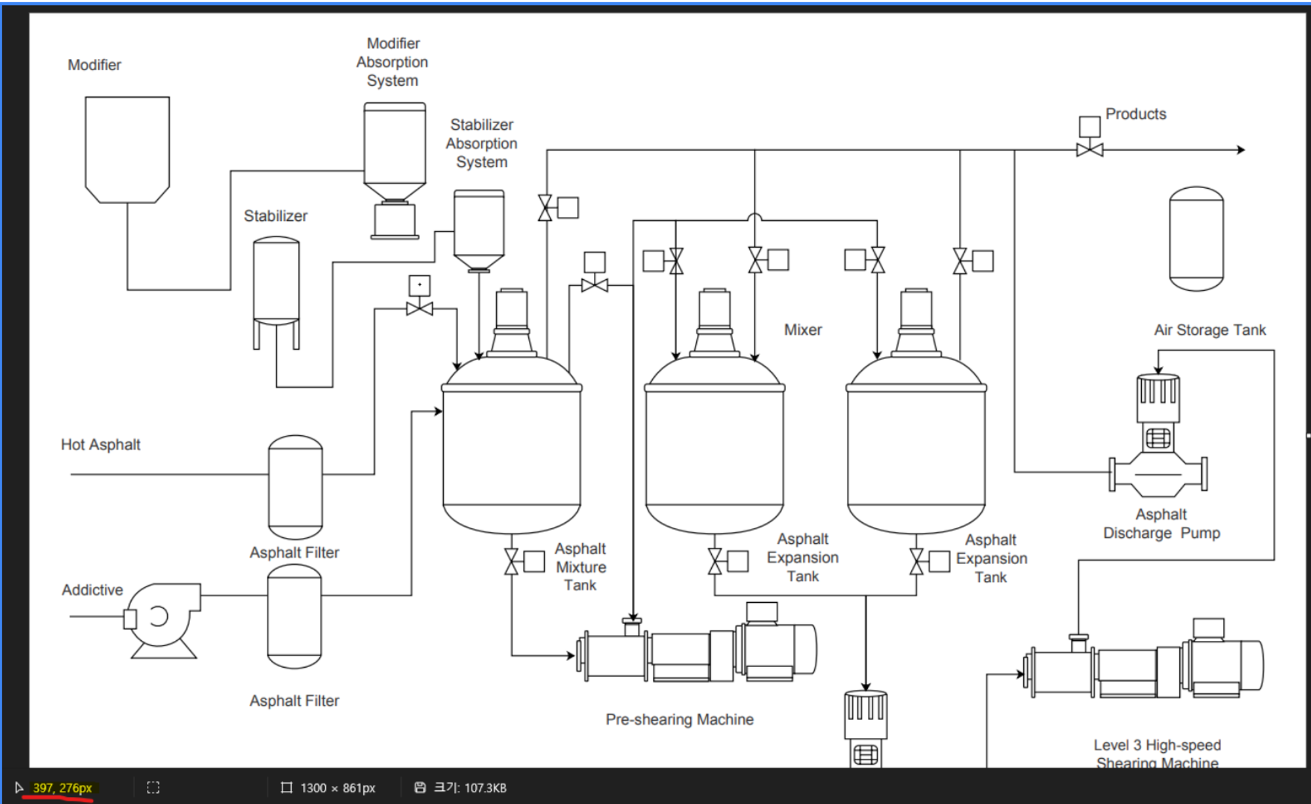Click the Air Storage Tank vessel symbol
Screen dimensions: 1311x804
1196,239
